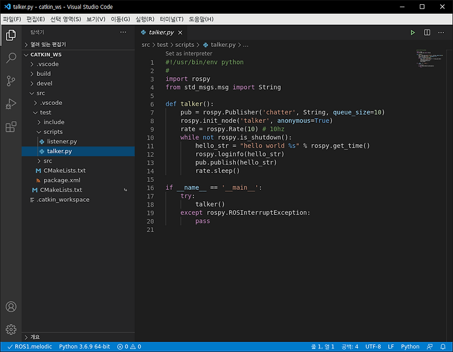The height and width of the screenshot is (352, 453).
Task: Switch to the talker.py editor tab
Action: (161, 33)
